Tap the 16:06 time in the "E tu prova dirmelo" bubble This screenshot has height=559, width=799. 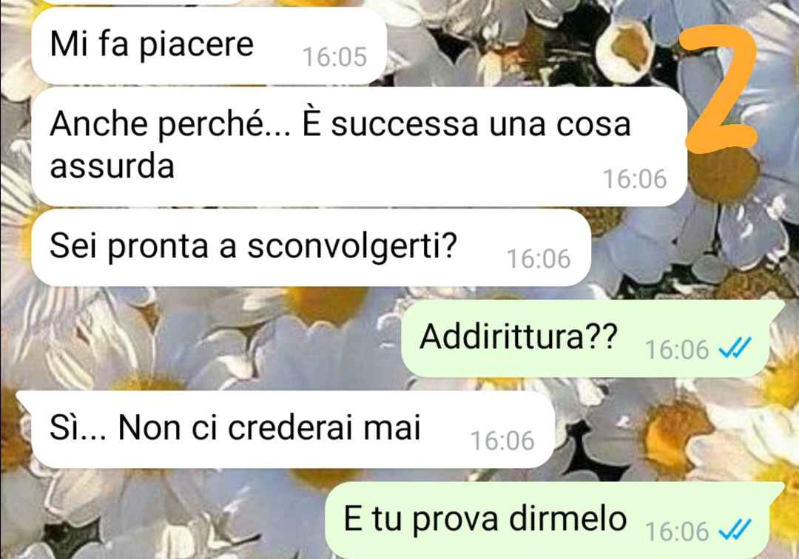677,532
